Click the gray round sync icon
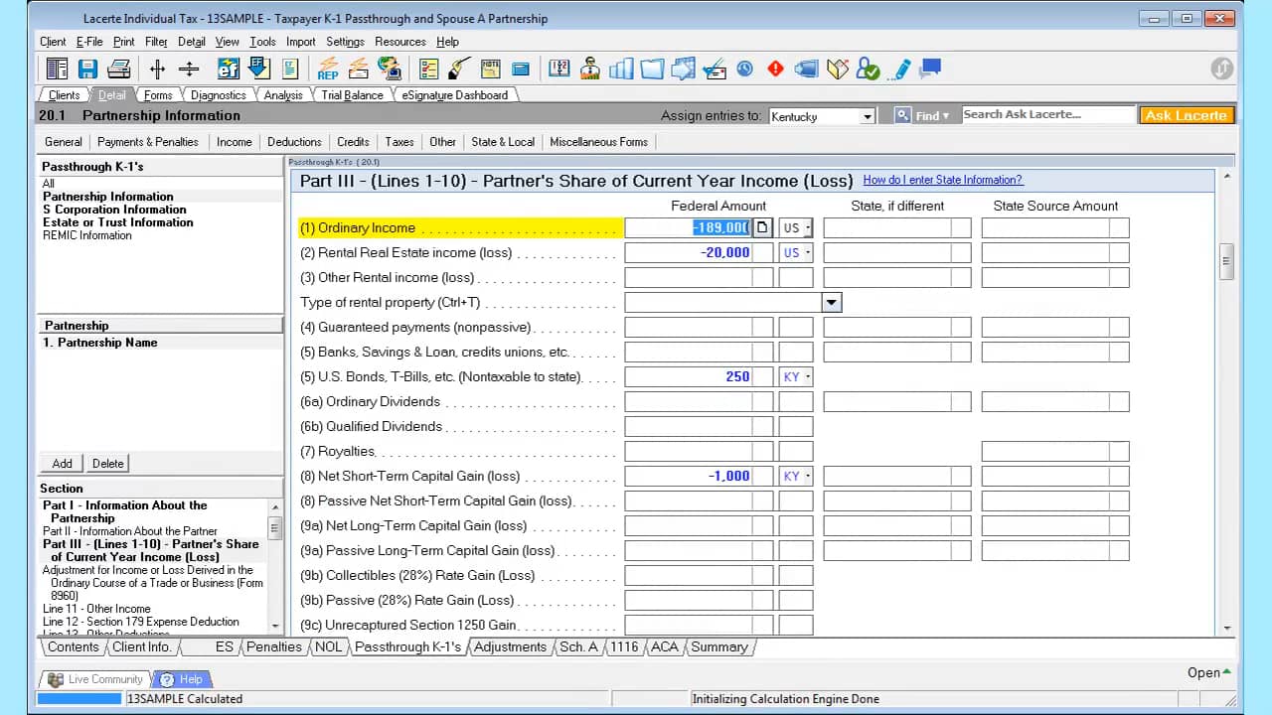The image size is (1272, 715). pos(1221,69)
